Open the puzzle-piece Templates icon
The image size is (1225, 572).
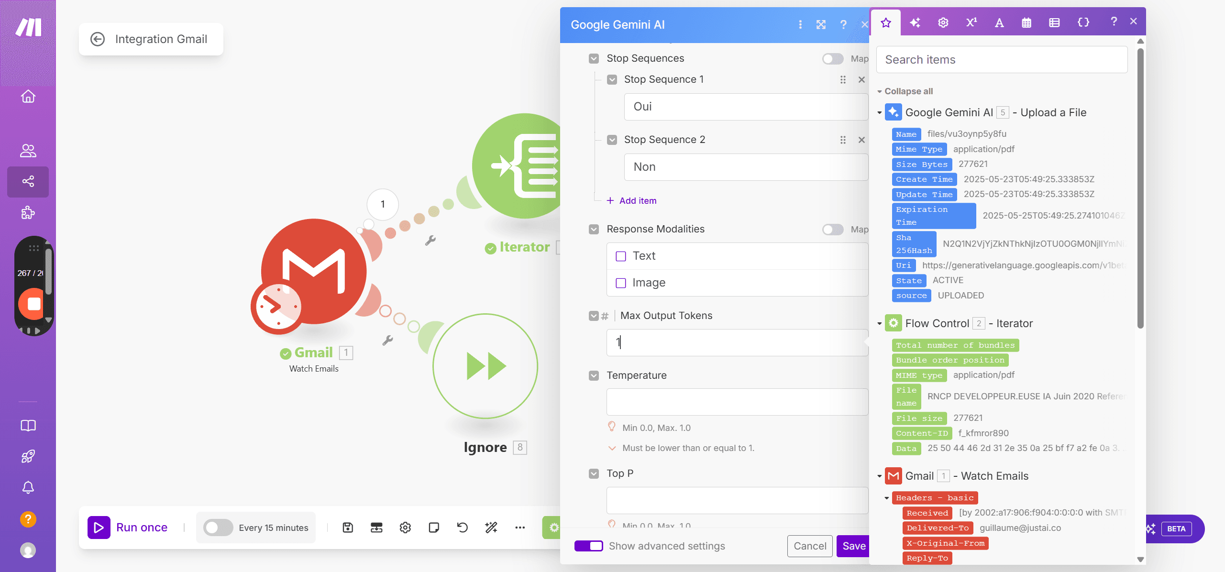tap(28, 212)
